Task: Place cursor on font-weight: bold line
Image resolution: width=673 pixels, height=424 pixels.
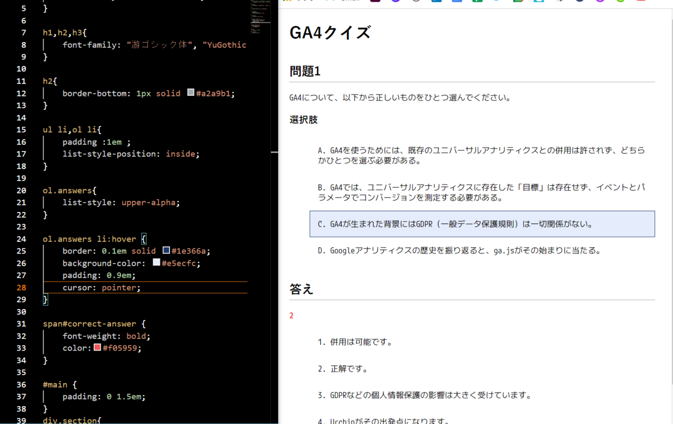Action: (x=107, y=336)
